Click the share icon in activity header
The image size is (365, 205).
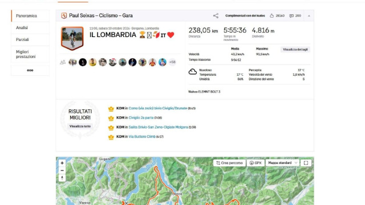(216, 16)
